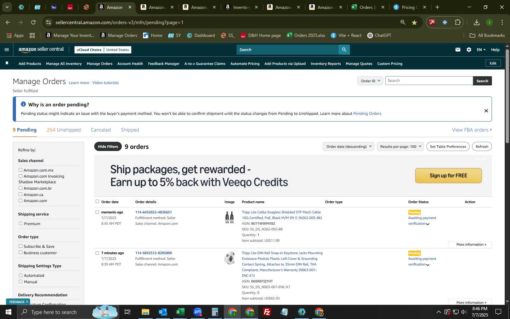Viewport: 510px width, 319px height.
Task: Open Zoom from the taskbar
Action: [198, 312]
